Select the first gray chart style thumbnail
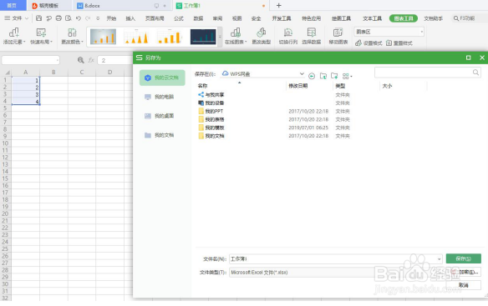This screenshot has height=306, width=488. (103, 37)
